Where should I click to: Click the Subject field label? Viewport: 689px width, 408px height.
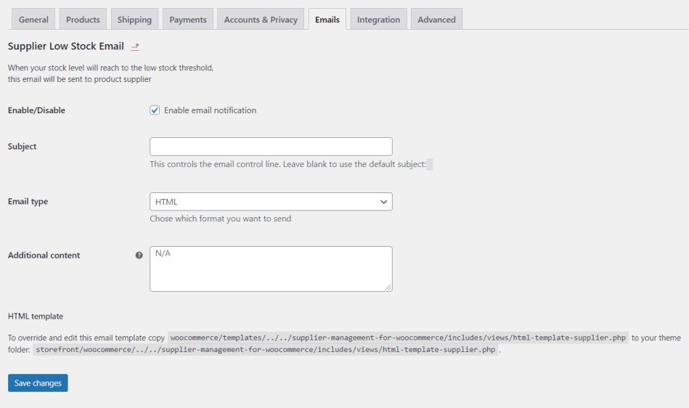pyautogui.click(x=23, y=147)
